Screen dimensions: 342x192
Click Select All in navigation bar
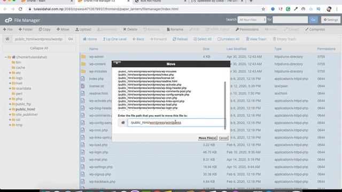point(203,39)
